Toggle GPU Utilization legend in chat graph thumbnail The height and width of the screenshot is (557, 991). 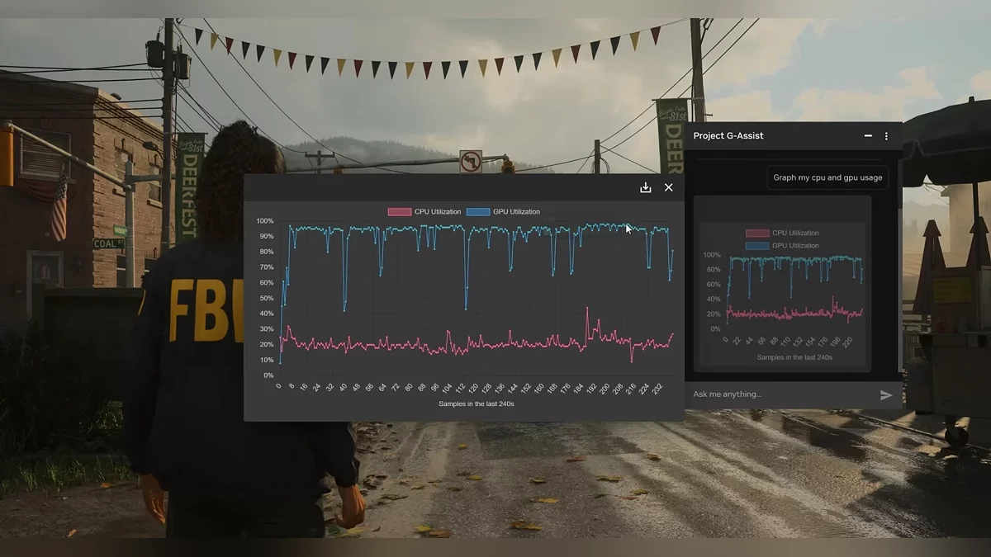(x=782, y=246)
